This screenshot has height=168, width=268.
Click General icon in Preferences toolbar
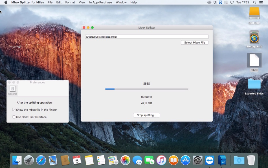coord(12,90)
